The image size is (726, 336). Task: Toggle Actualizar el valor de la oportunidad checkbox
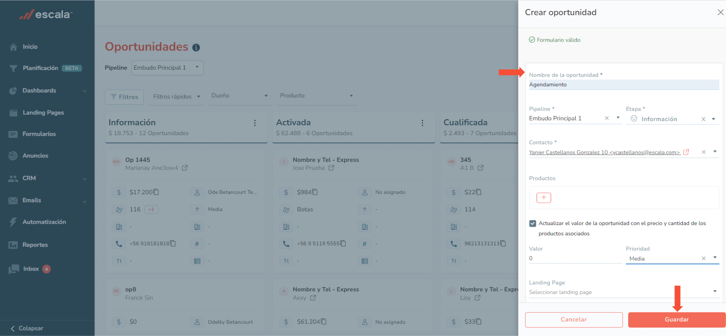533,224
